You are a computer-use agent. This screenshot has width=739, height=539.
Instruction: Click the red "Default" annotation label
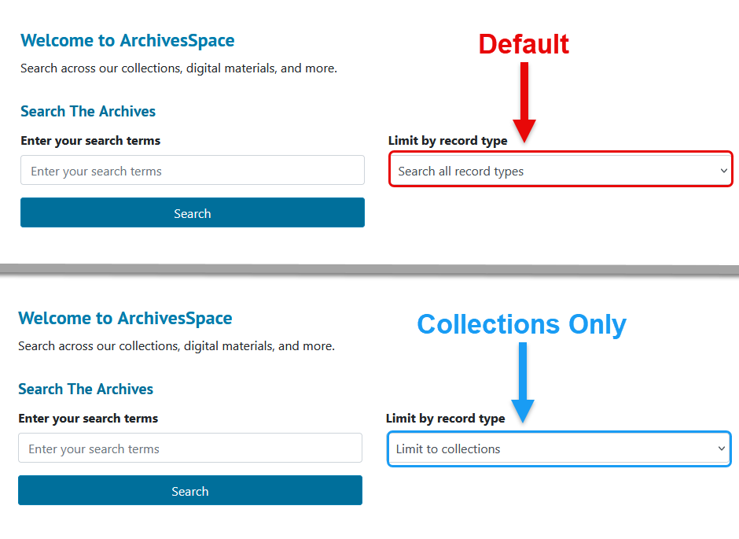[524, 44]
